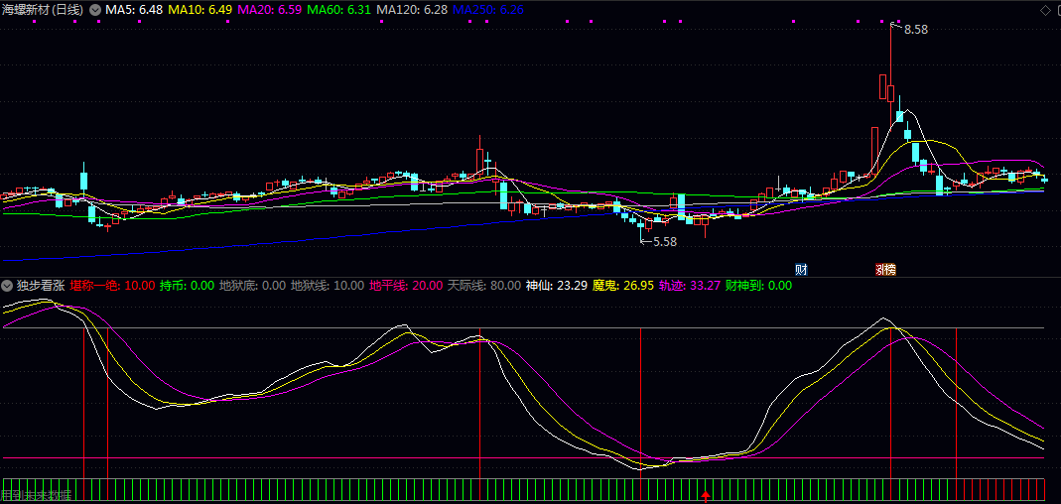1061x504 pixels.
Task: Click the blue 财 marker icon
Action: (x=801, y=269)
